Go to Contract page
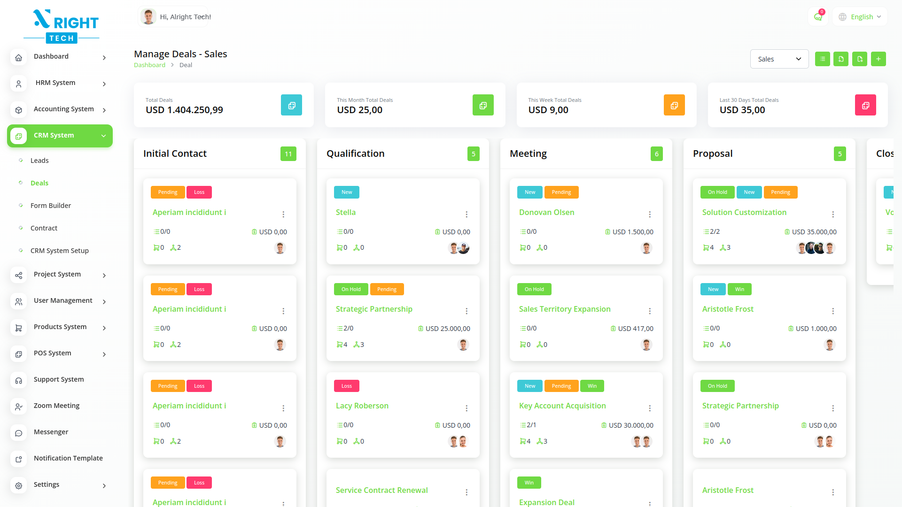The width and height of the screenshot is (902, 507). [44, 228]
